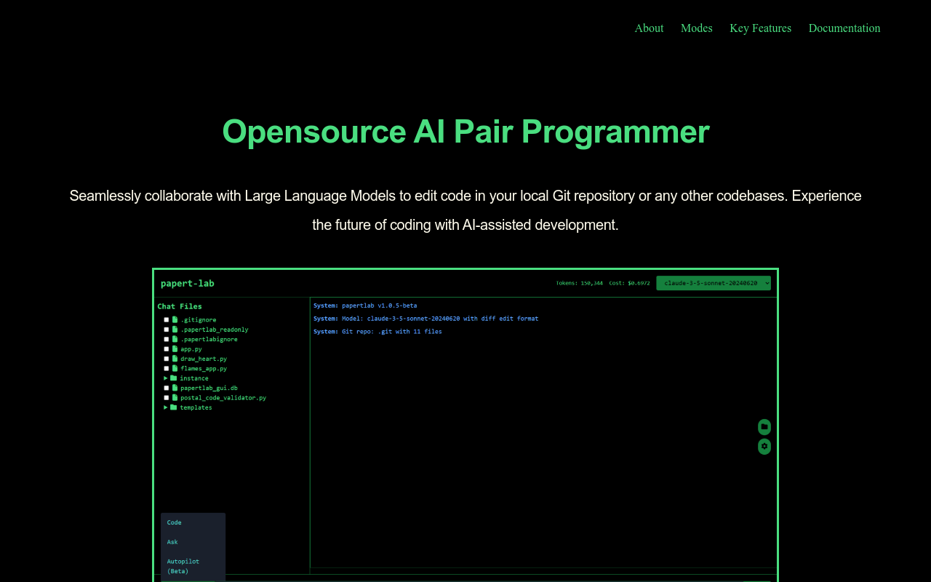
Task: Click the Tokens: 150,344 readout
Action: click(580, 283)
